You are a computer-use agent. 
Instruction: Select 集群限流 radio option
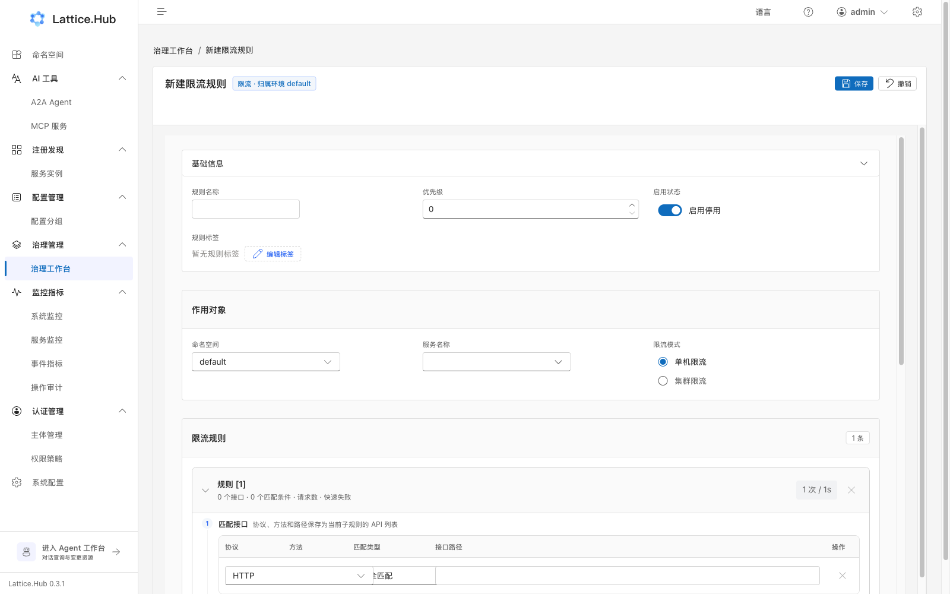(663, 381)
